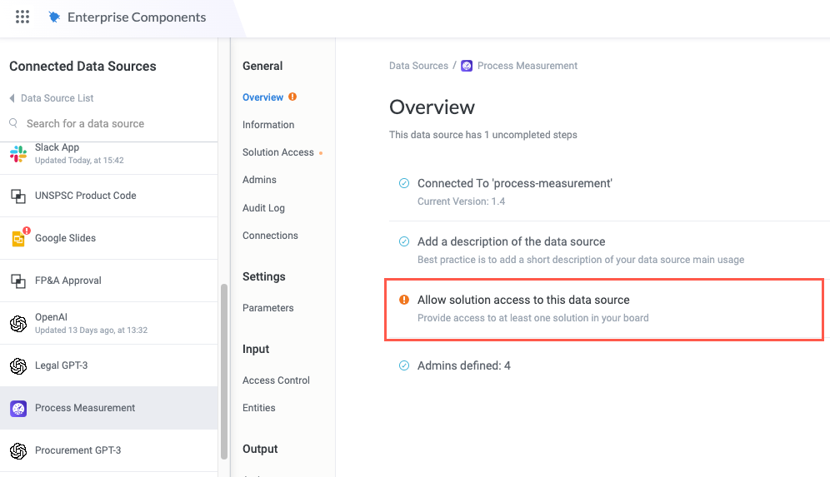Open the Information section
Image resolution: width=830 pixels, height=477 pixels.
pos(268,125)
